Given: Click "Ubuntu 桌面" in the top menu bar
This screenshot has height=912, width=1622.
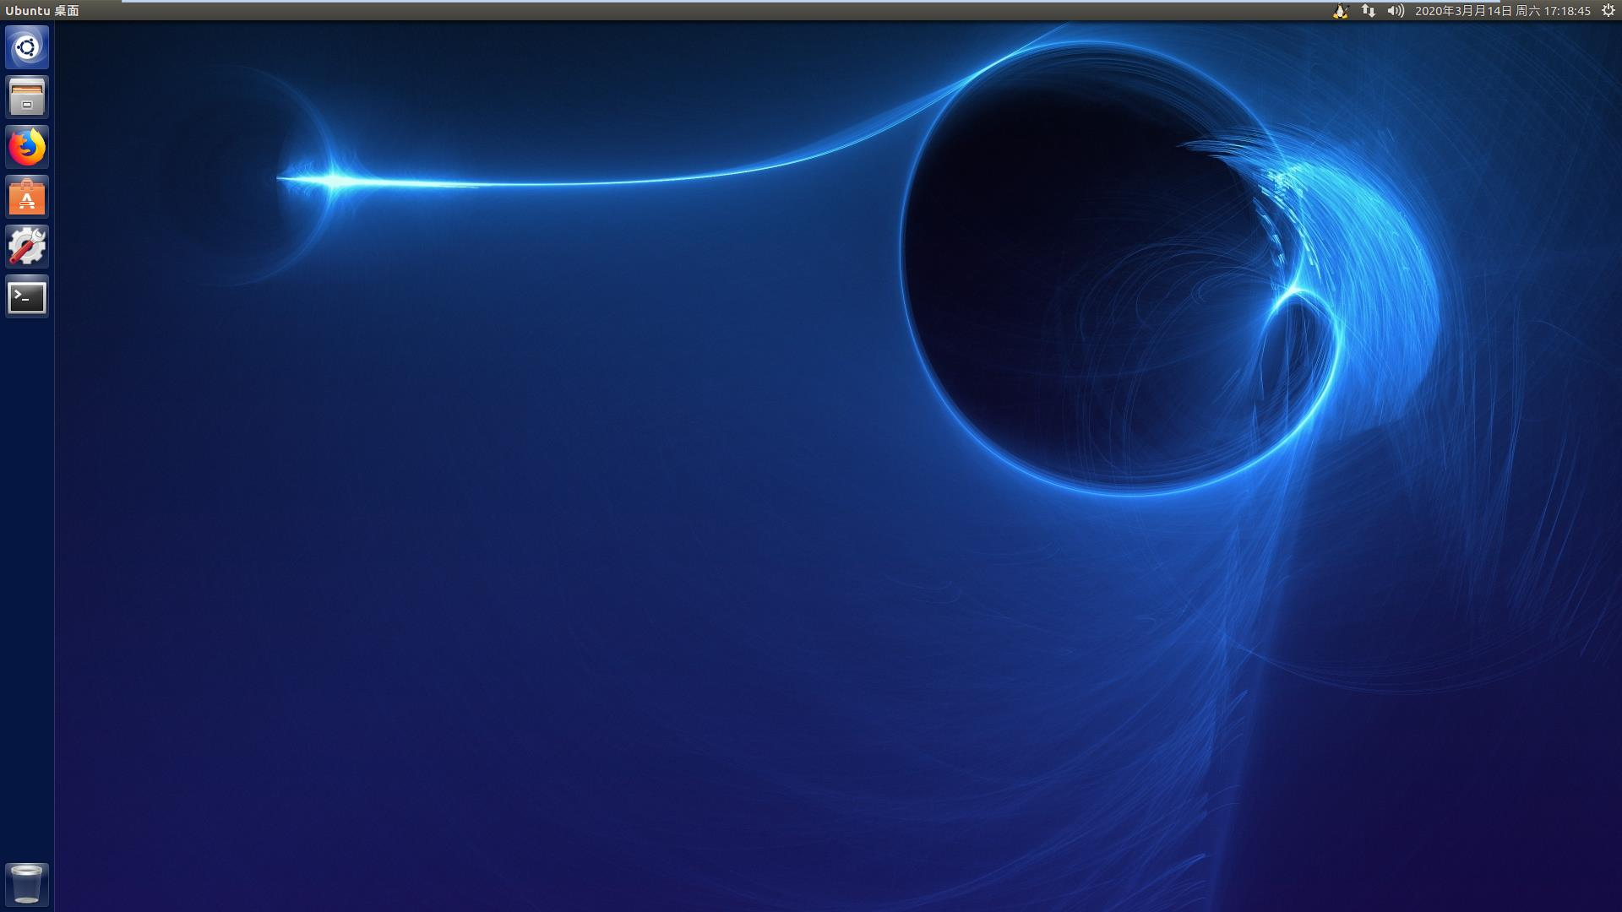Looking at the screenshot, I should [42, 11].
